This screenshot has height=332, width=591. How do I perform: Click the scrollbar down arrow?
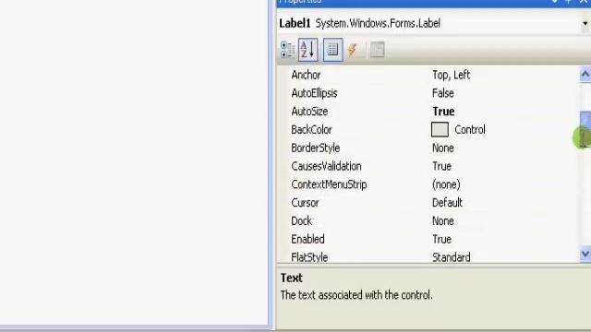tap(585, 254)
